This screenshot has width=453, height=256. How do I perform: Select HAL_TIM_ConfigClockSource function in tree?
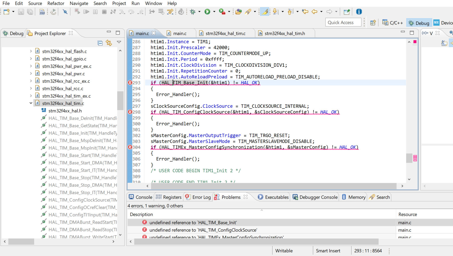click(x=83, y=200)
